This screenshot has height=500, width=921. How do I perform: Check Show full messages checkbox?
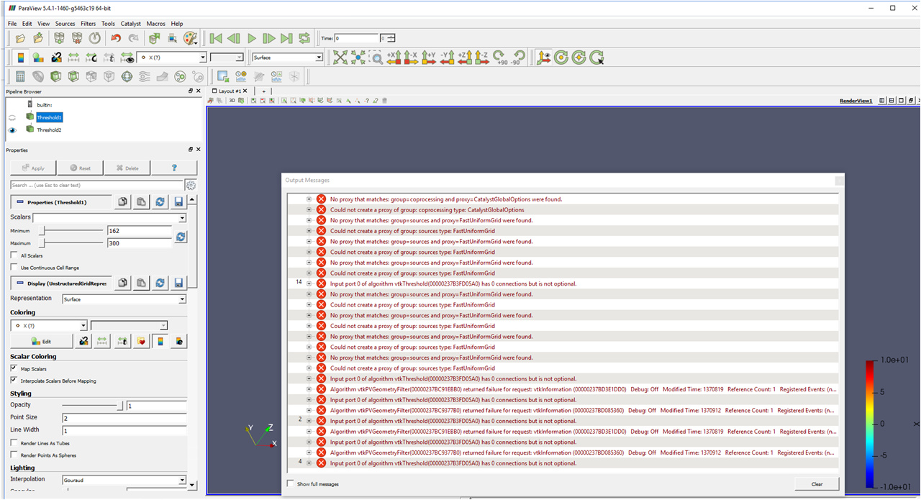pyautogui.click(x=291, y=484)
